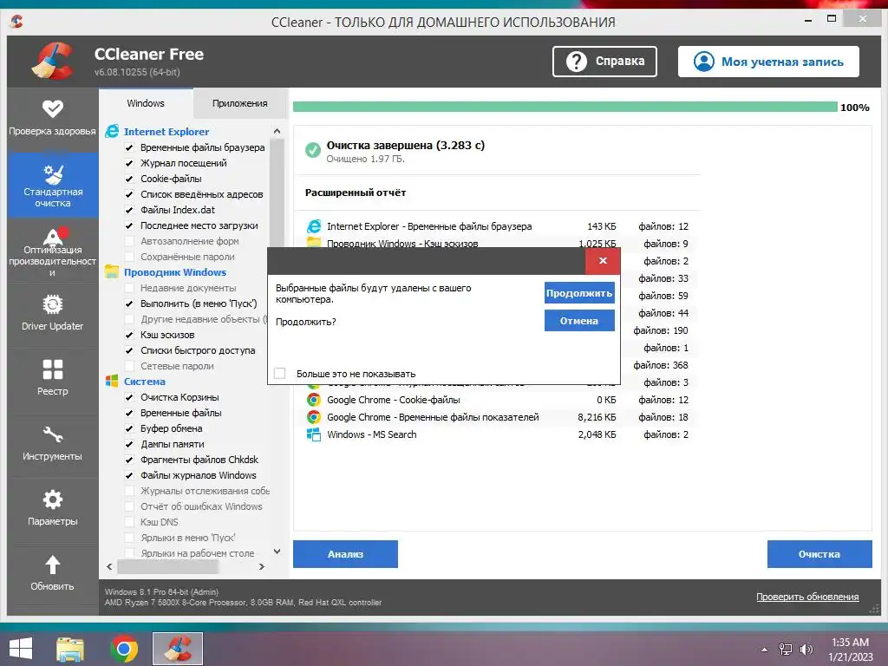Click the Chrome icon beside Временные файлы показателей
888x666 pixels.
pos(314,417)
